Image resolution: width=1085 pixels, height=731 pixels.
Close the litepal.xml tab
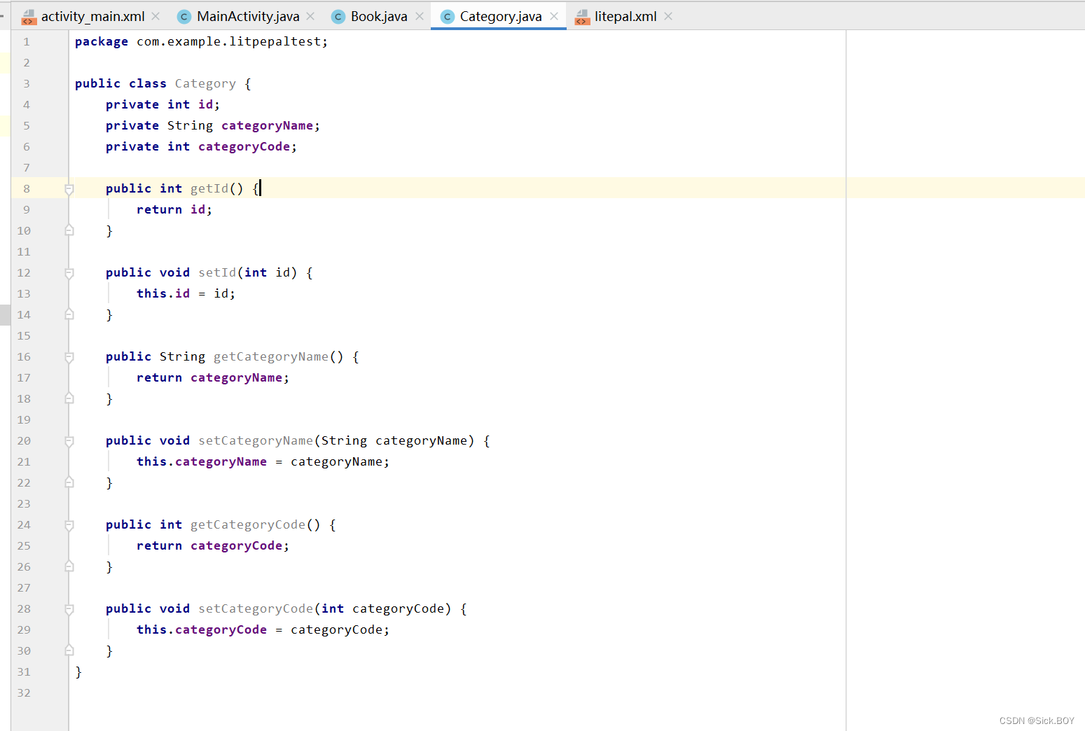668,16
